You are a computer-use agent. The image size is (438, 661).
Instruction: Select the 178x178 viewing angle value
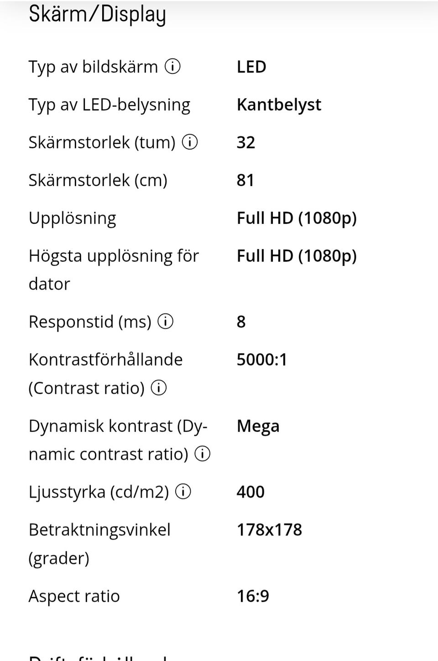coord(269,530)
